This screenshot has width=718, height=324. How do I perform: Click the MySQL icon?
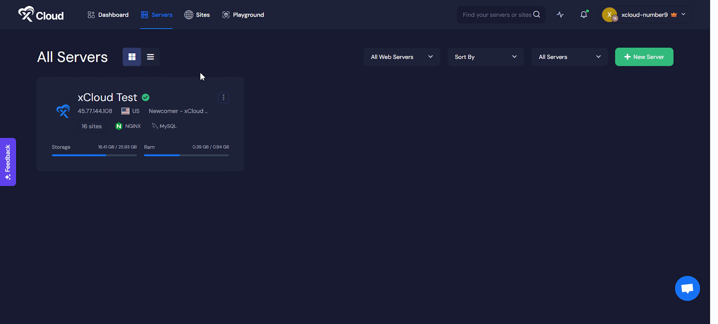click(x=155, y=126)
